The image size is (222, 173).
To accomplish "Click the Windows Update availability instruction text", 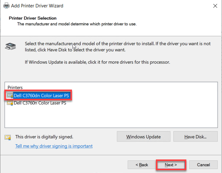I will click(x=97, y=62).
